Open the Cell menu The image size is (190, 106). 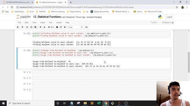(50, 23)
